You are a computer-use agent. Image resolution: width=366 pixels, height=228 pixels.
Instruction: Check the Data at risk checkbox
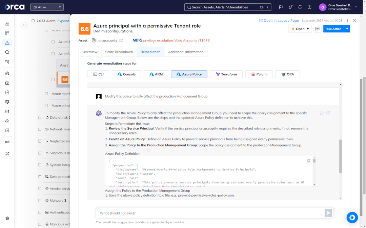(40, 118)
